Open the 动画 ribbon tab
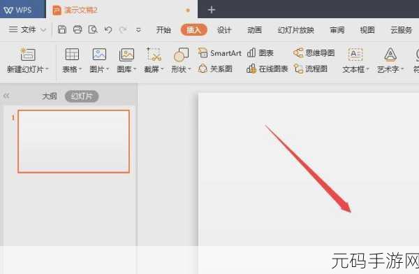The height and width of the screenshot is (274, 419). point(254,30)
